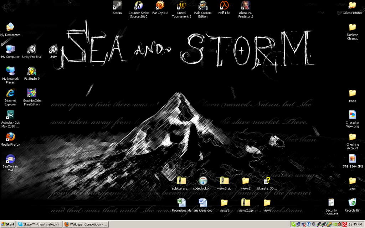This screenshot has height=228, width=365.
Task: Open the Recycle Bin
Action: (352, 203)
